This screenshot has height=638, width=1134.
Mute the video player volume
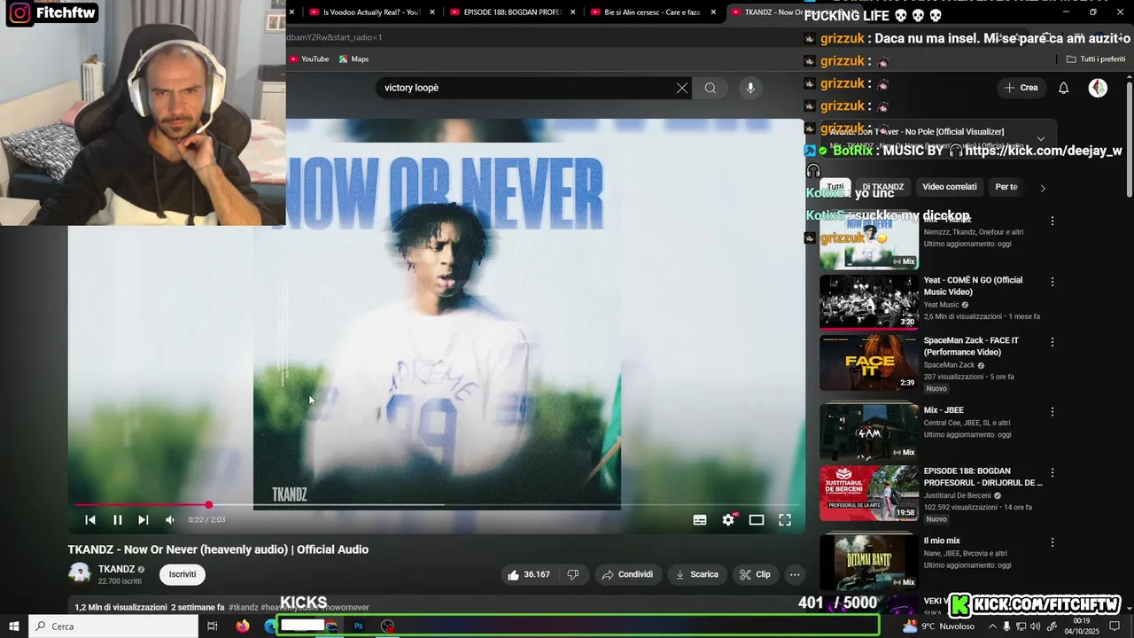tap(170, 520)
